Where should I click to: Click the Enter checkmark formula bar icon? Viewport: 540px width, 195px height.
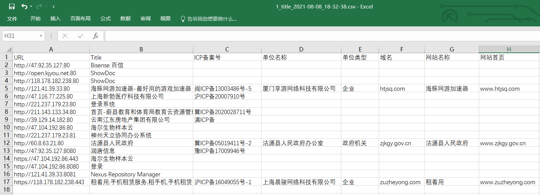(81, 36)
